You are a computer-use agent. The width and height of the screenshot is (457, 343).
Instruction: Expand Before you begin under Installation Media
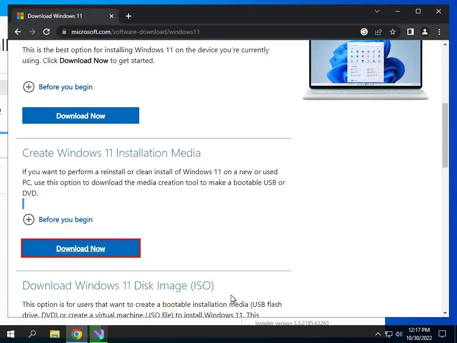point(58,220)
